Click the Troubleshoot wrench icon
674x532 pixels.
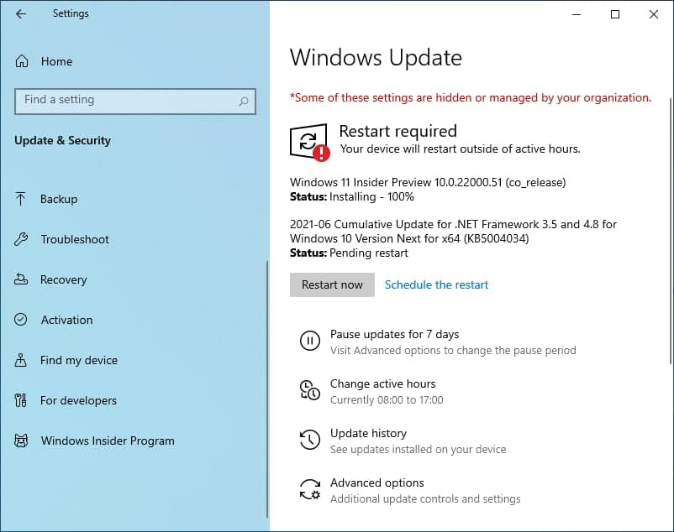[x=19, y=239]
